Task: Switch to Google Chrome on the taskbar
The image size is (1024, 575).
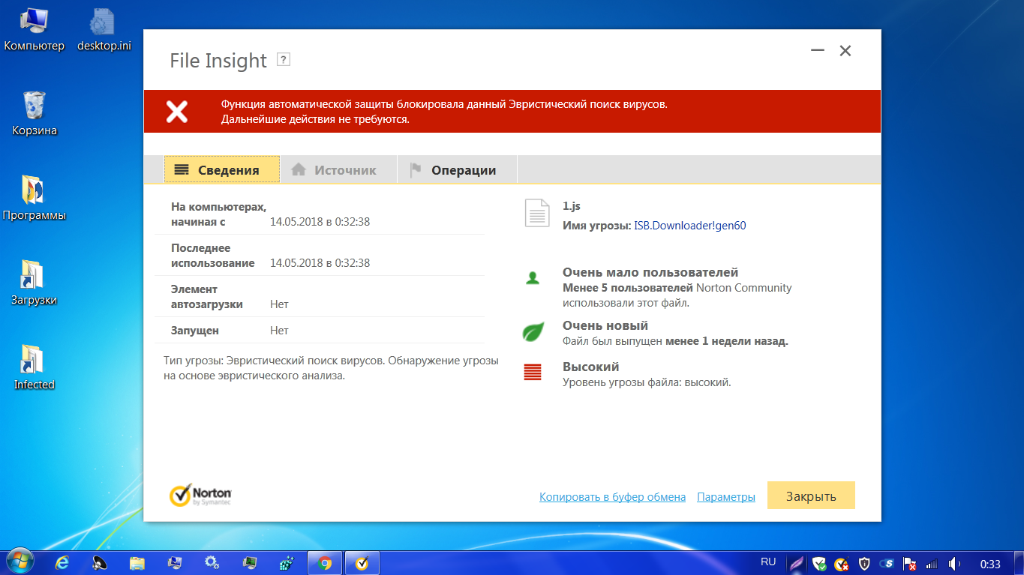Action: (325, 563)
